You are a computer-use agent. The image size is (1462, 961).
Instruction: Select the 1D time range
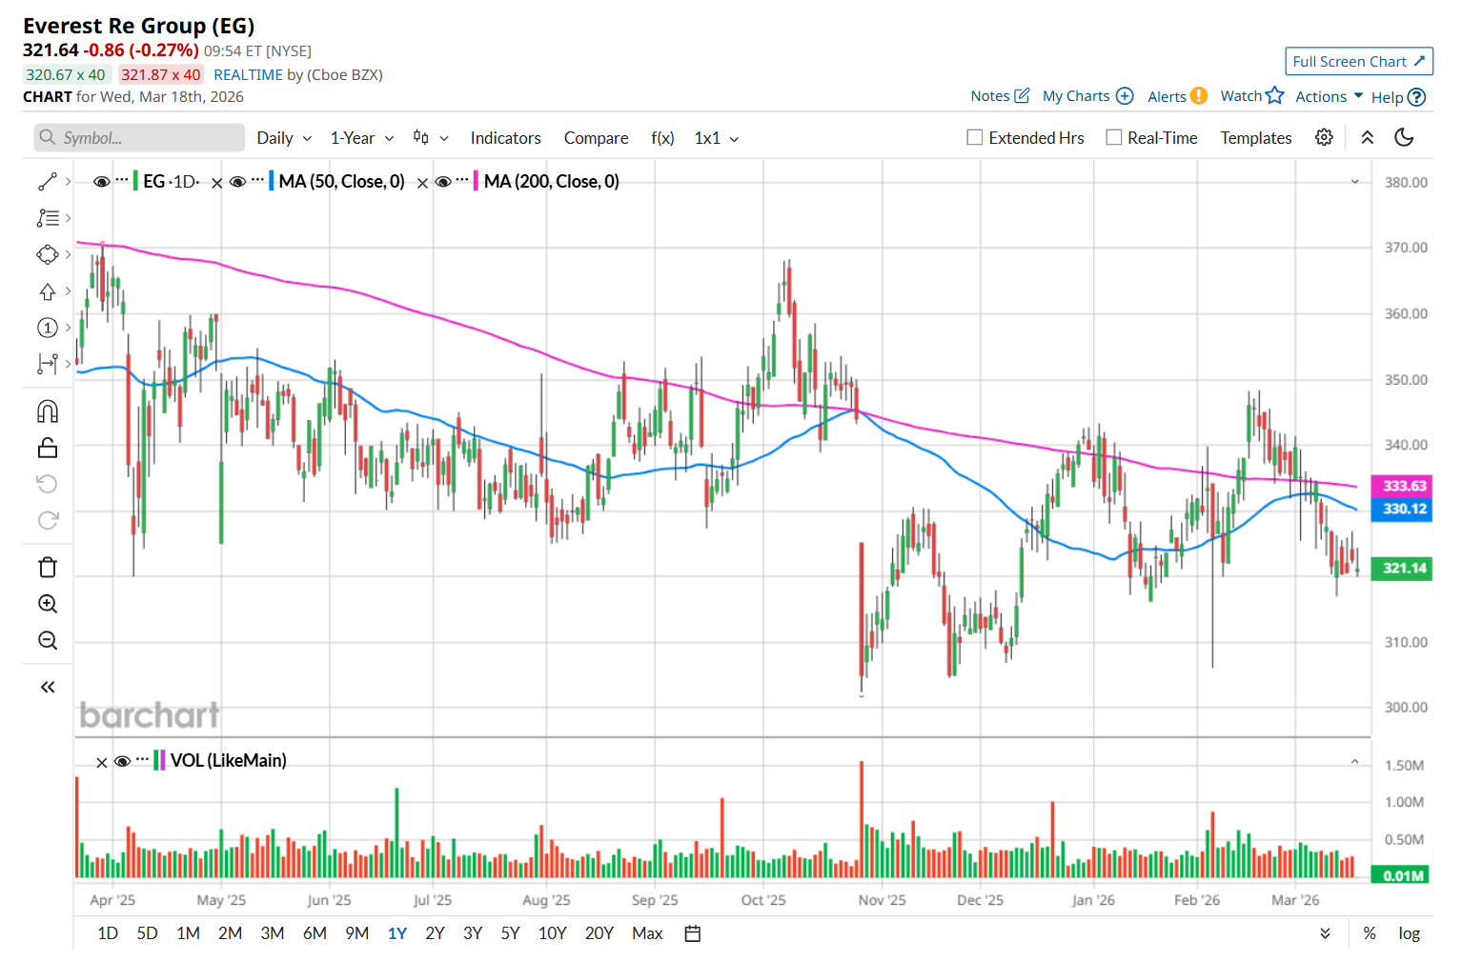tap(108, 933)
